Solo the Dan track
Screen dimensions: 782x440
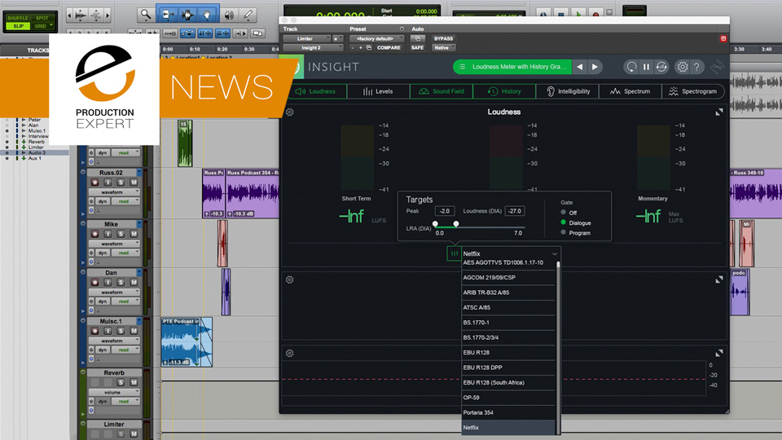tap(121, 283)
